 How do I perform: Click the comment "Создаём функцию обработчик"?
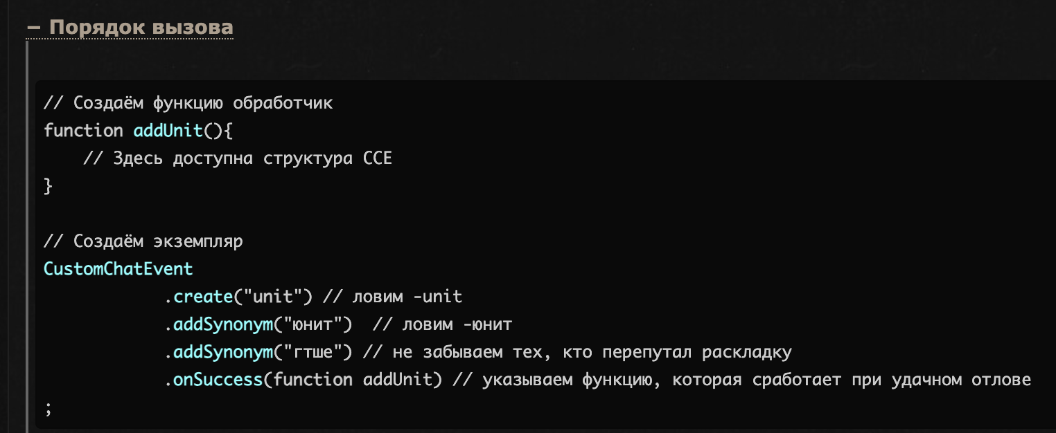click(x=188, y=103)
